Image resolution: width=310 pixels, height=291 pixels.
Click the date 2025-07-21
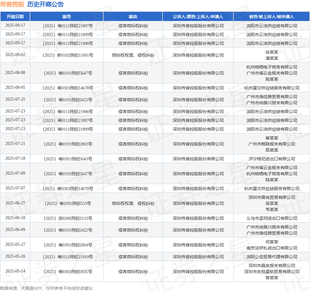(x=15, y=143)
